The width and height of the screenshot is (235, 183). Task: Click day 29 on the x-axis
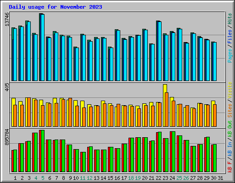click(207, 178)
